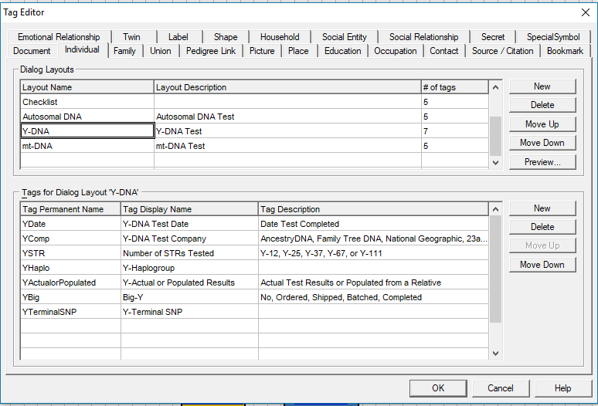The width and height of the screenshot is (598, 406).
Task: Click New button in Dialog Layouts
Action: (x=542, y=86)
